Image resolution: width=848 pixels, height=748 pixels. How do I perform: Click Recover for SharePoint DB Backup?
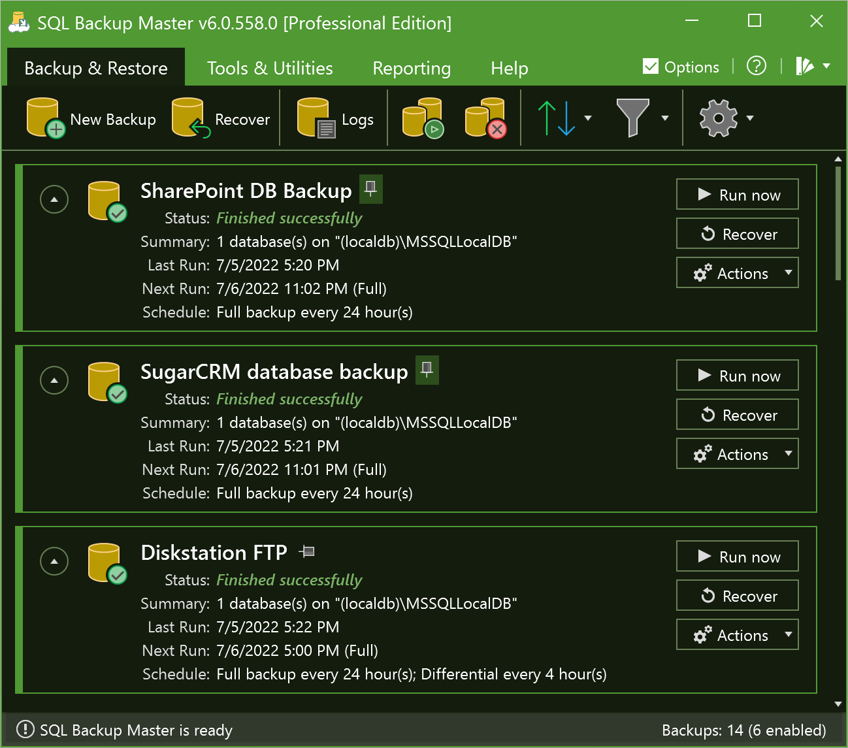tap(738, 234)
